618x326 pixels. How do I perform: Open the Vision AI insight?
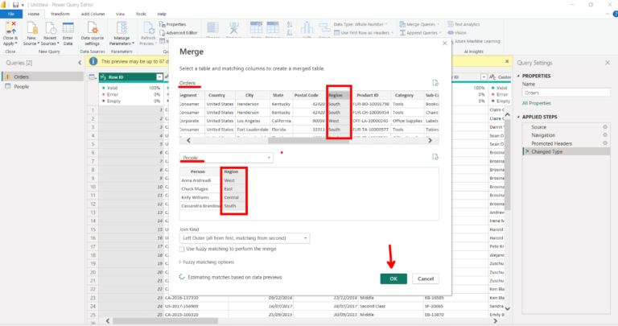pos(457,33)
